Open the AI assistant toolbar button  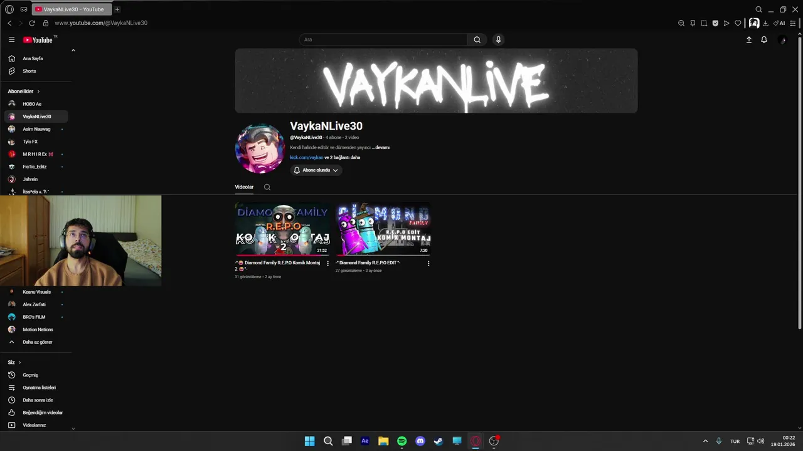click(779, 23)
